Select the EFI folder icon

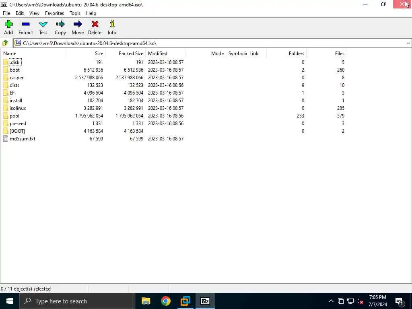[6, 93]
